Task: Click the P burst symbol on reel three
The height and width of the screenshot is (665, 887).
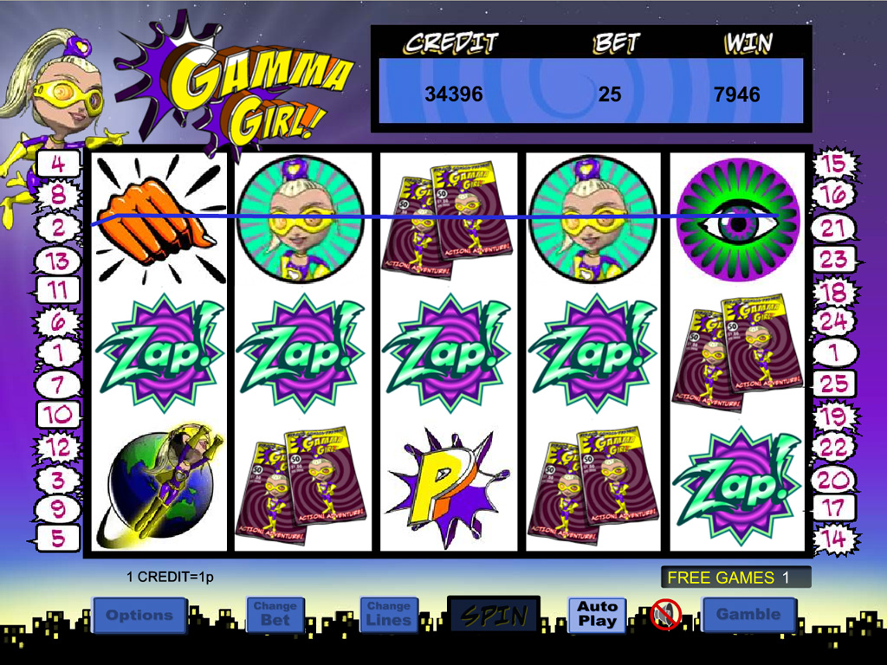Action: [x=448, y=485]
